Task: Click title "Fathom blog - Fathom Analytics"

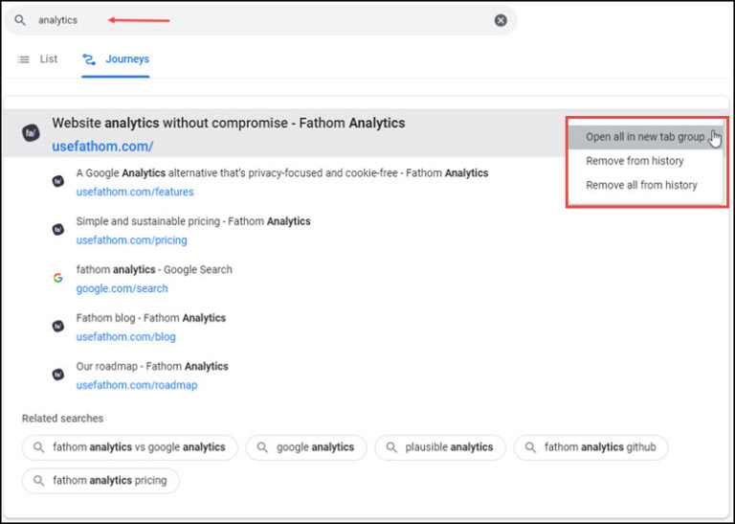Action: pyautogui.click(x=151, y=318)
